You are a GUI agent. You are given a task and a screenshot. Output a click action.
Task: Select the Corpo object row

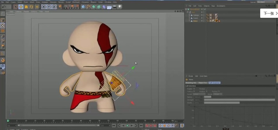point(196,18)
